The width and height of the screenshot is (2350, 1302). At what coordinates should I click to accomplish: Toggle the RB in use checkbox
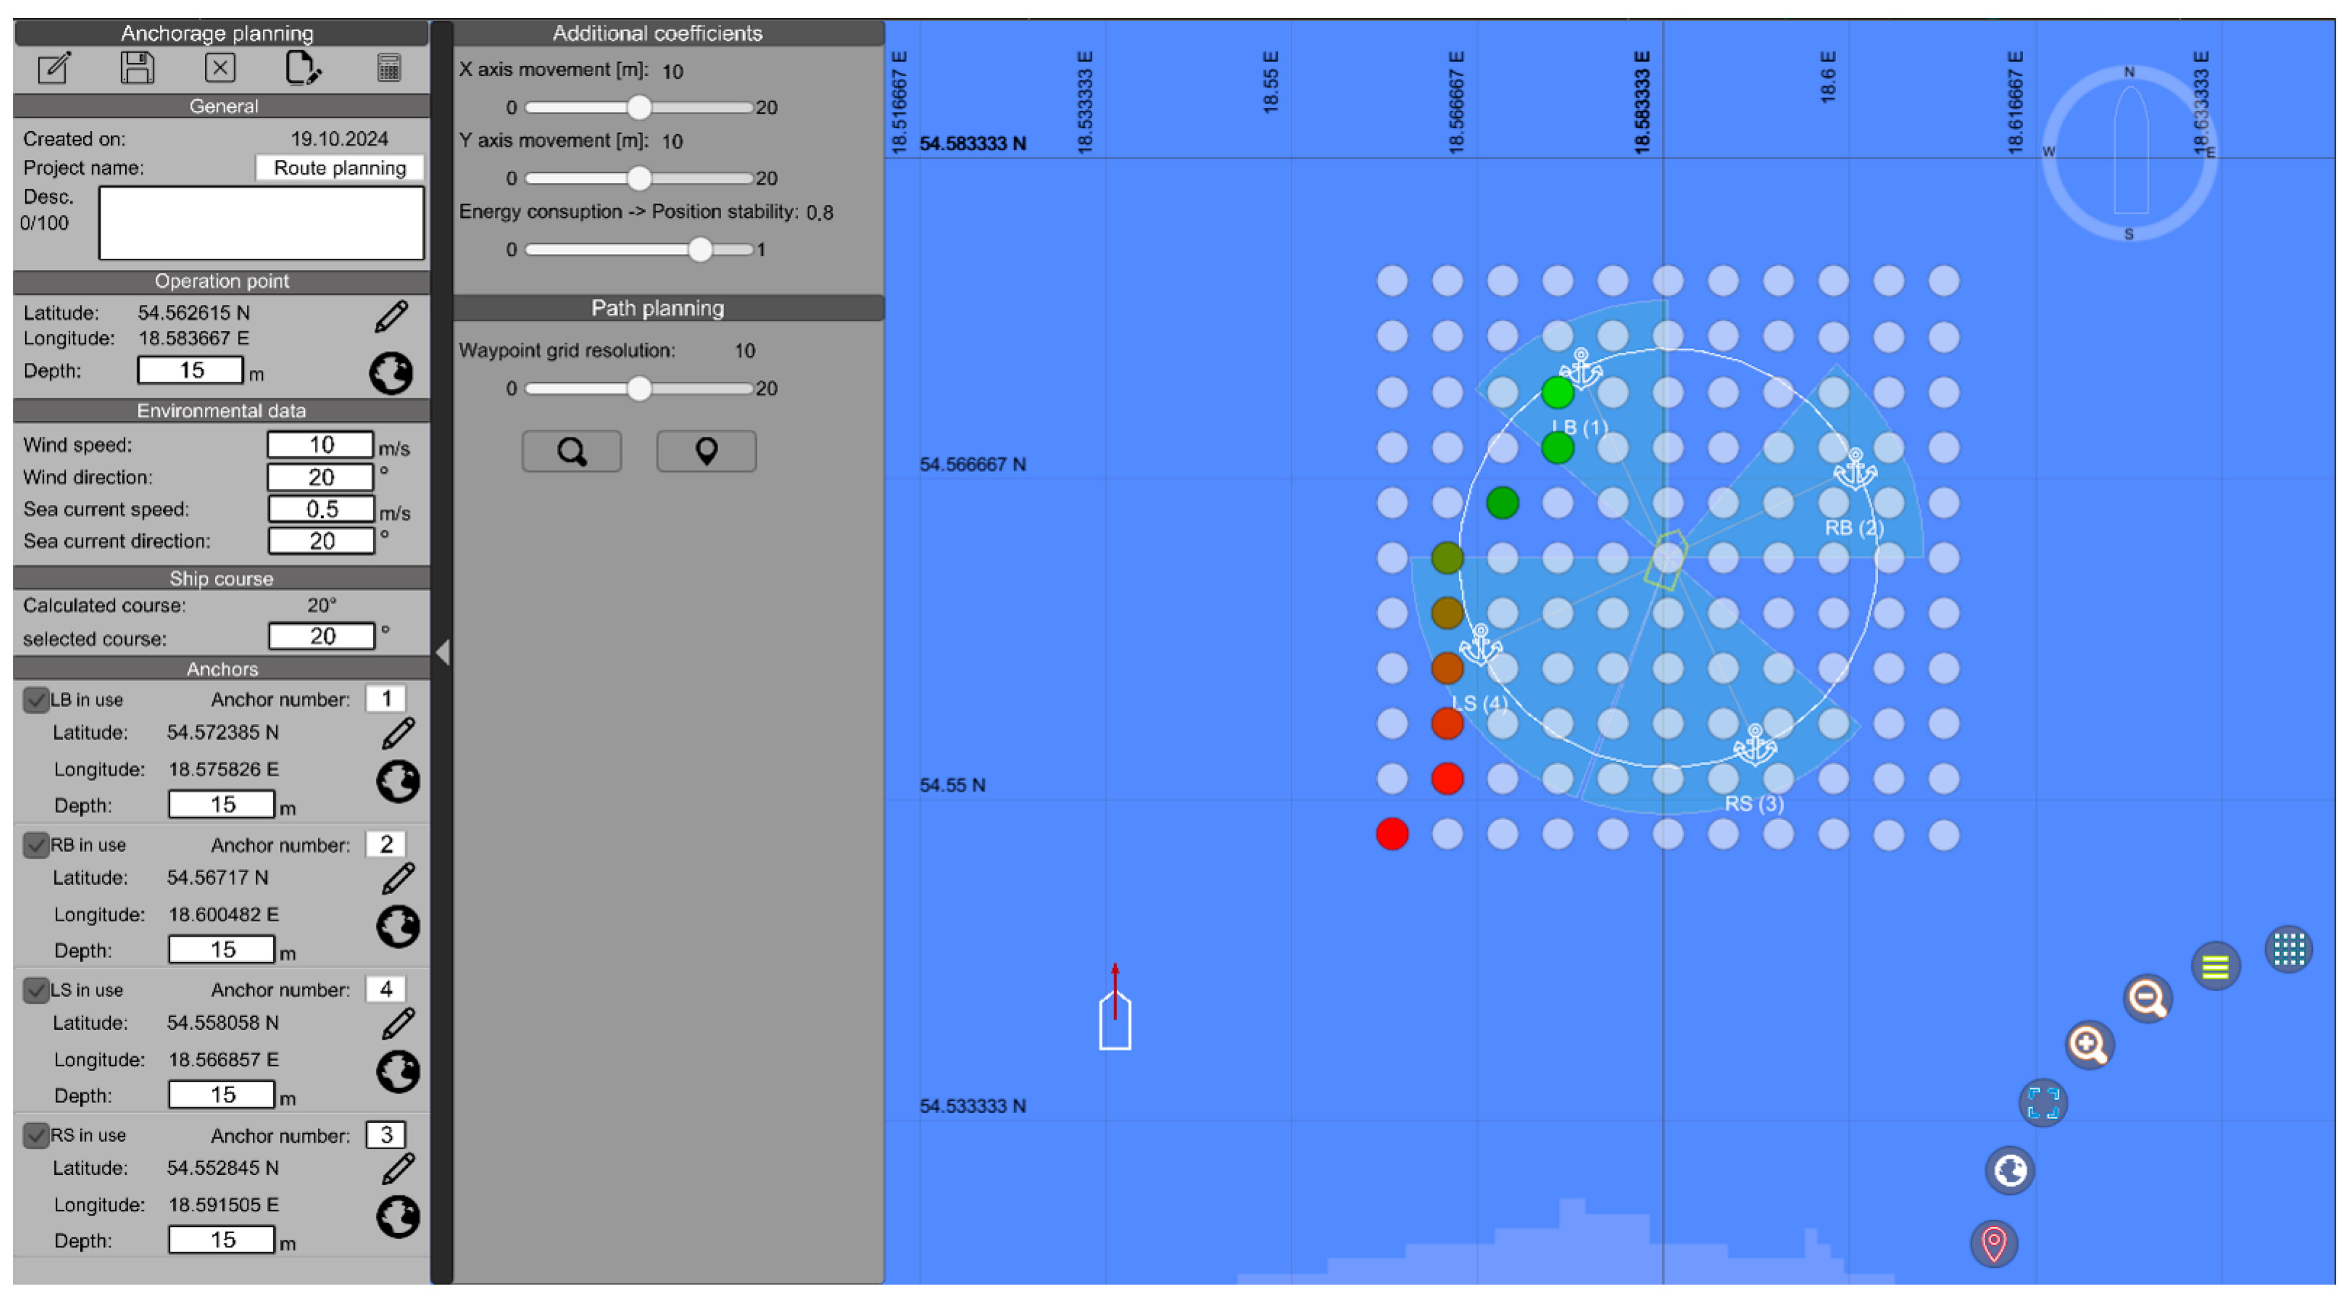coord(35,845)
